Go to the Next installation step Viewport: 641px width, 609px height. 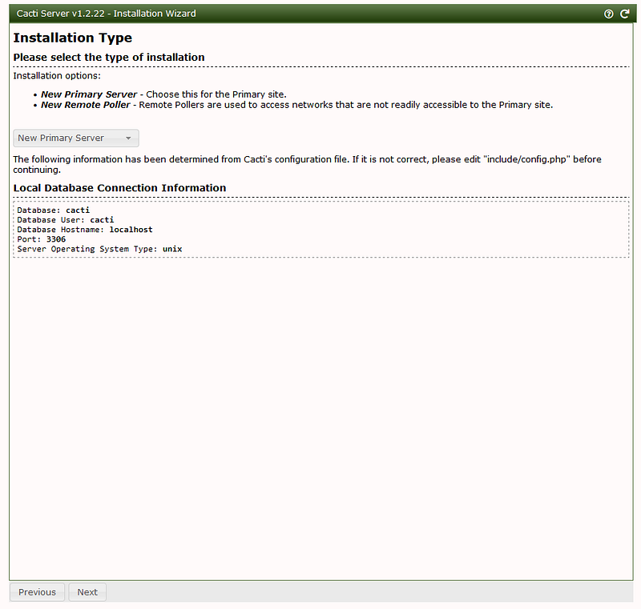click(x=87, y=592)
